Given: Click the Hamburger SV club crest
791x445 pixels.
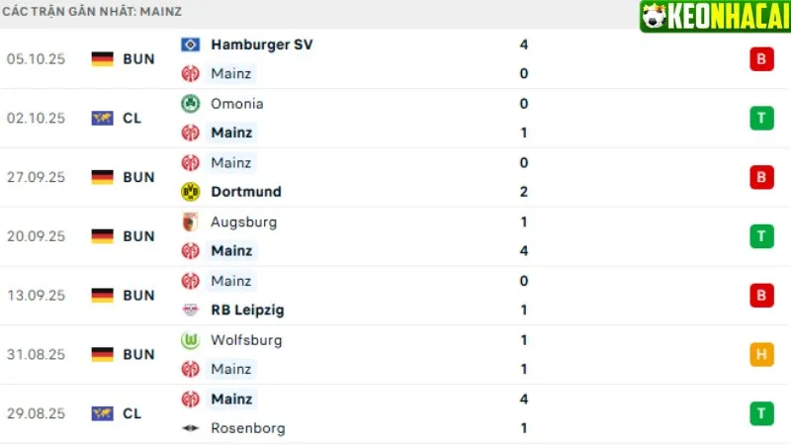Looking at the screenshot, I should pos(191,44).
